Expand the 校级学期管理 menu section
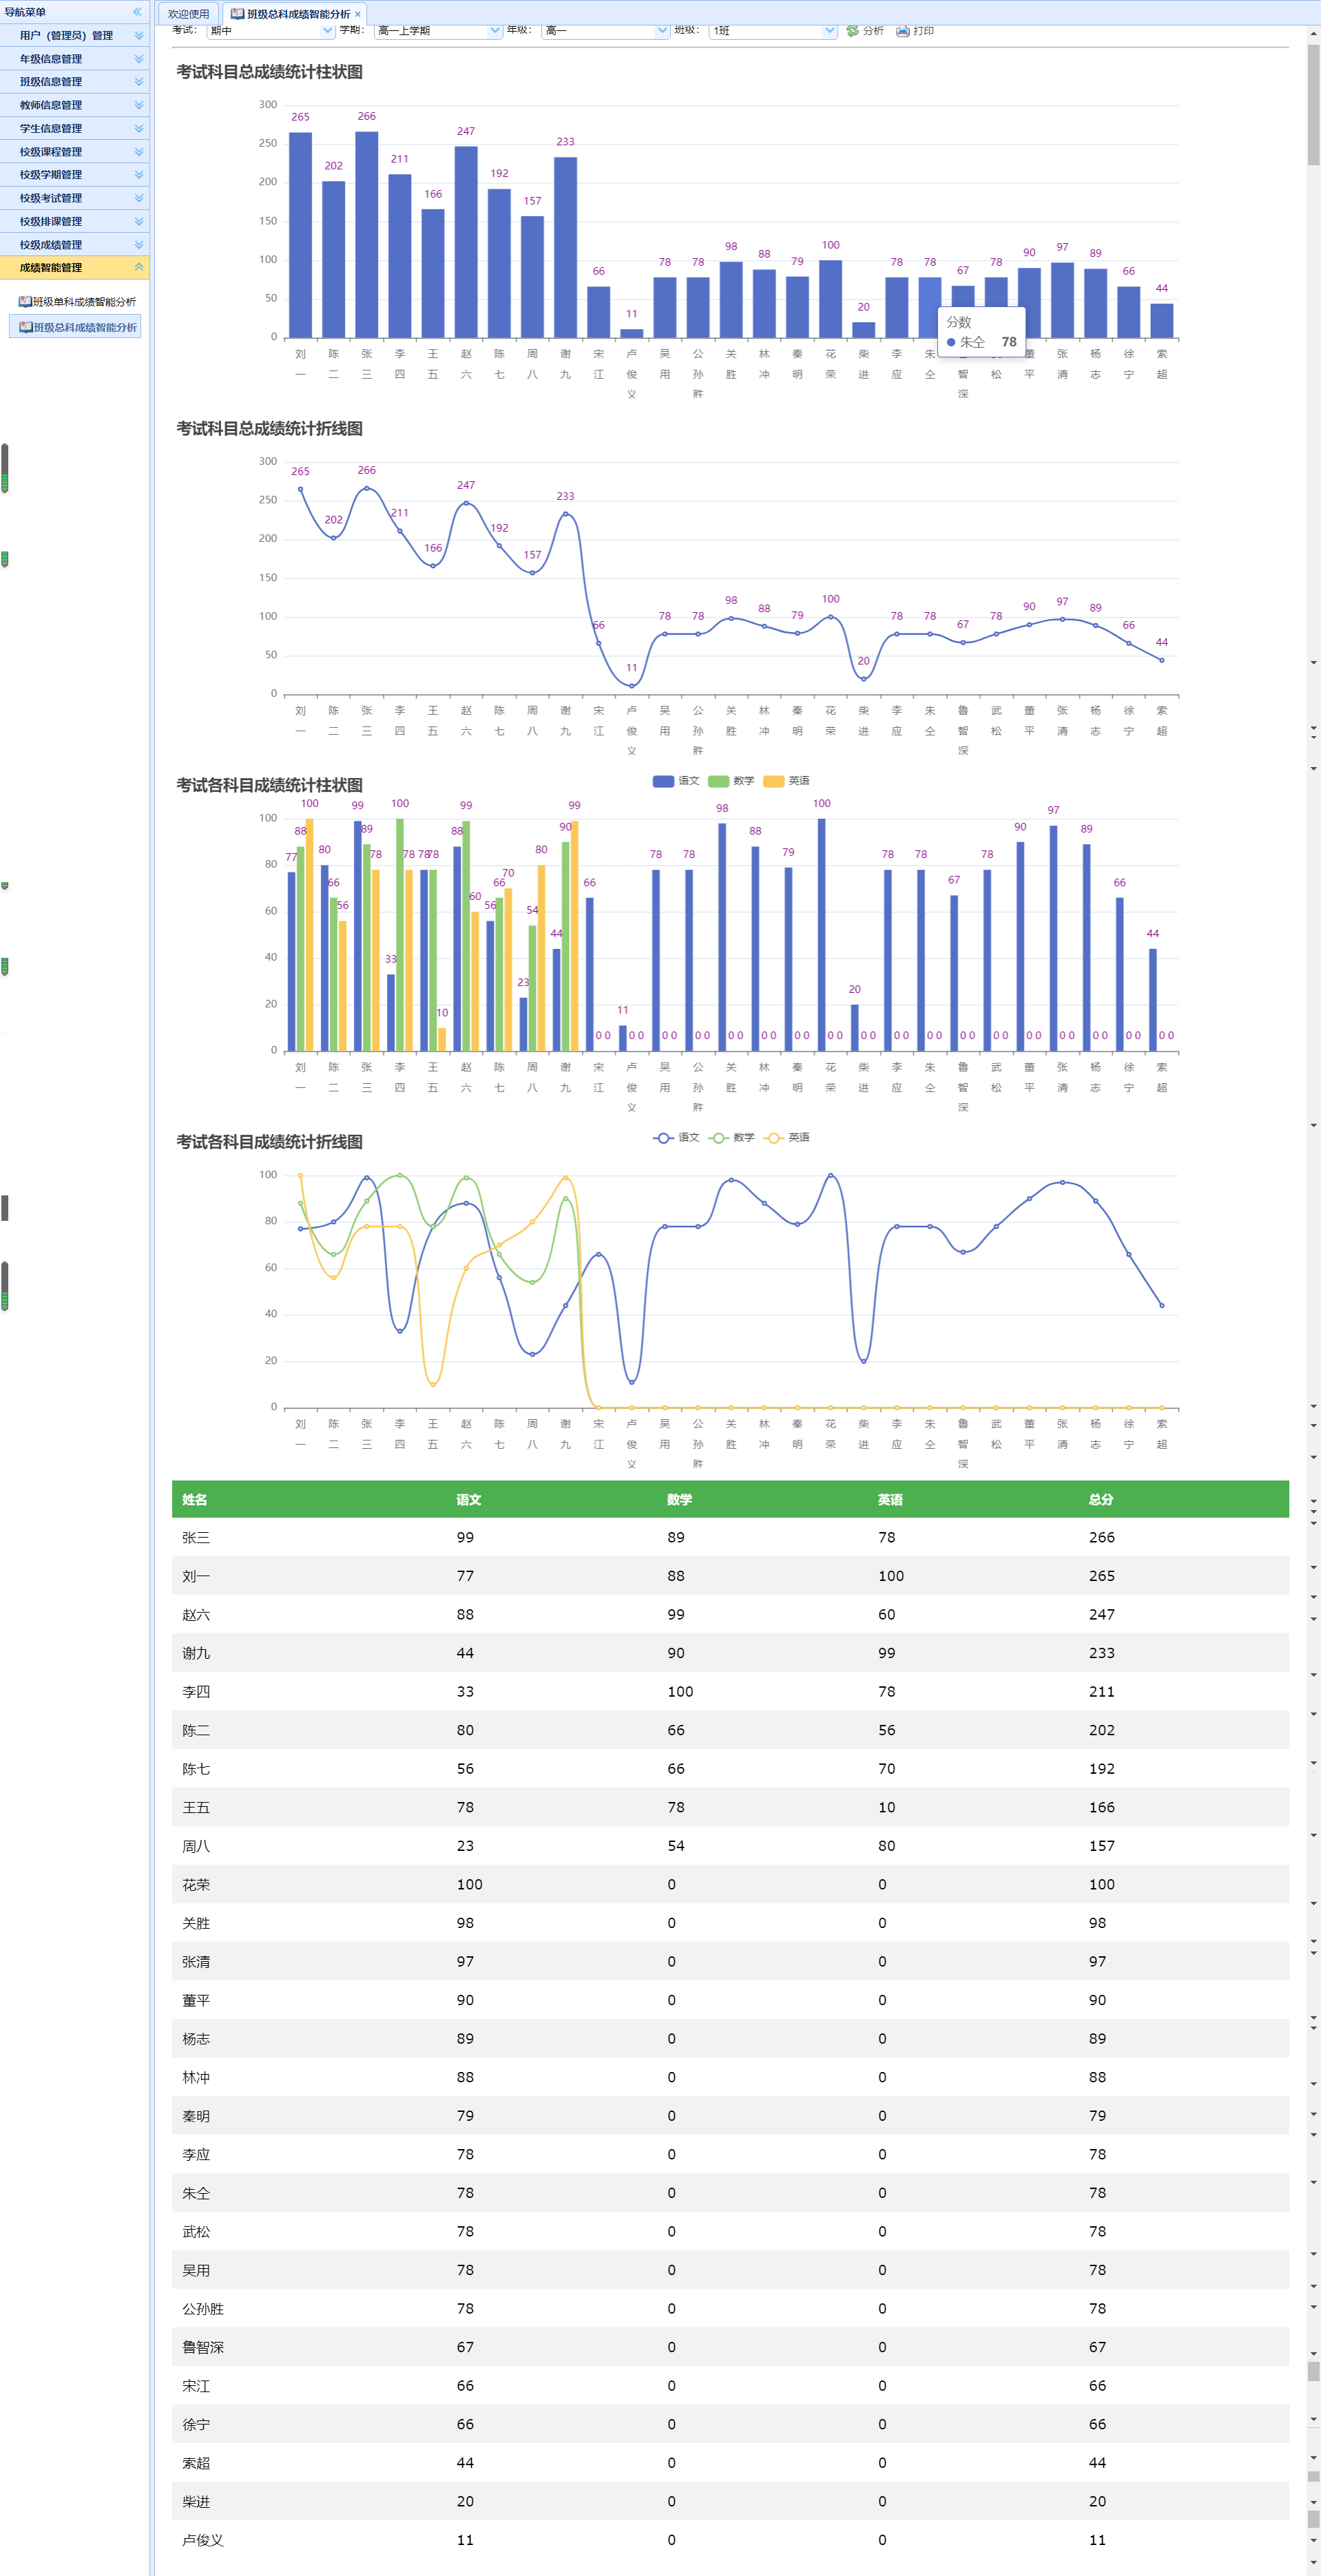The height and width of the screenshot is (2576, 1321). point(75,175)
